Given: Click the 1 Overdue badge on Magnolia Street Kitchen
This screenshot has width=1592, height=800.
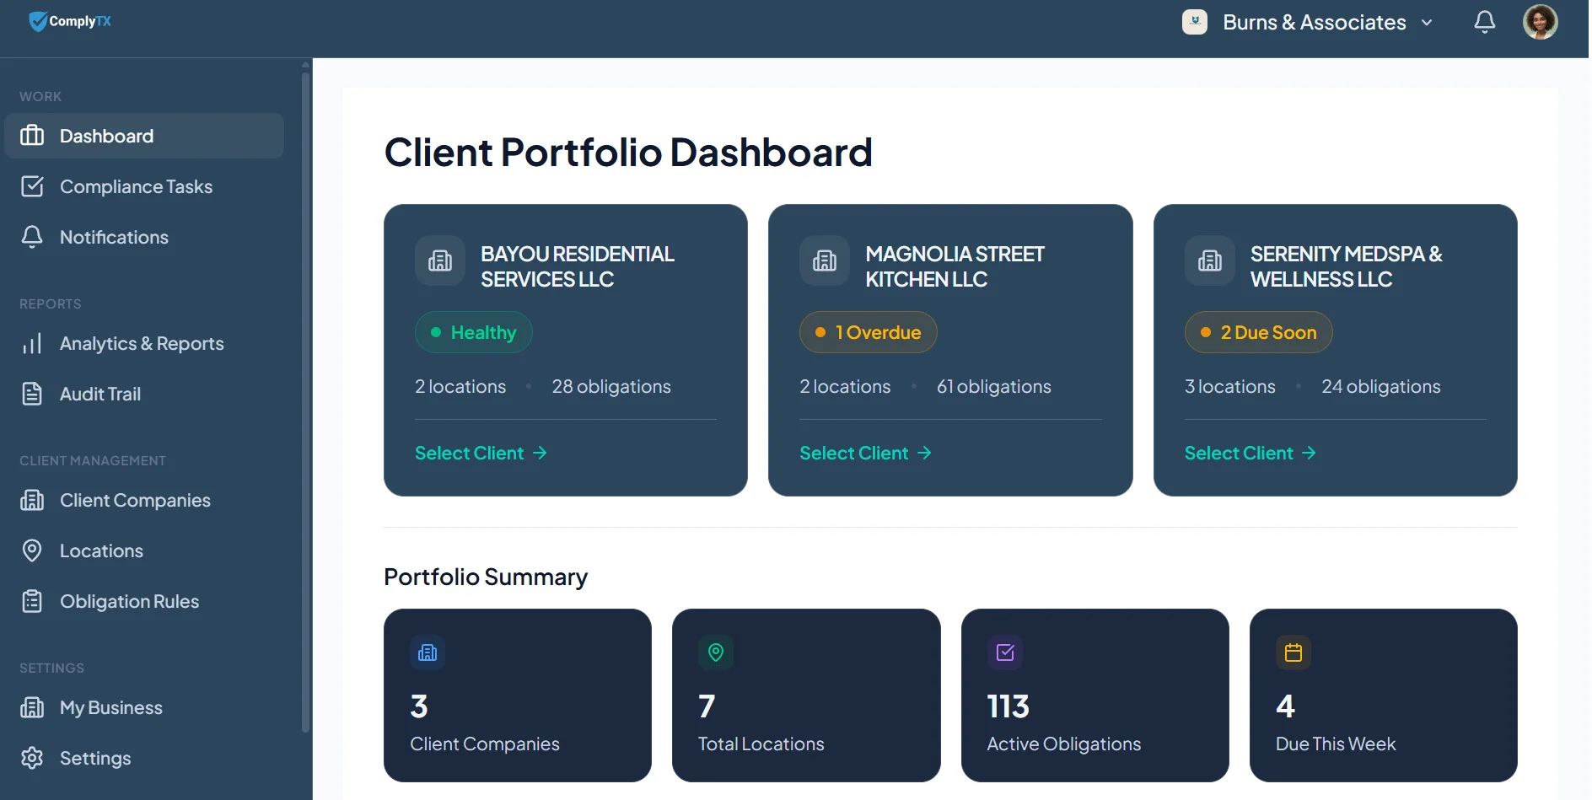Looking at the screenshot, I should click(868, 332).
